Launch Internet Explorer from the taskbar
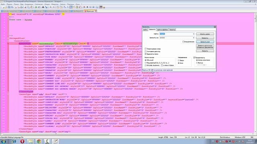The width and height of the screenshot is (257, 144). (14, 141)
